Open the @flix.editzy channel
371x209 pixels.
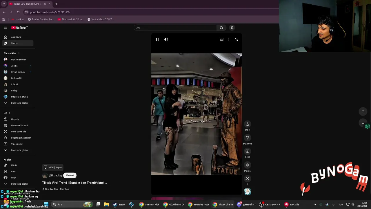(55, 176)
